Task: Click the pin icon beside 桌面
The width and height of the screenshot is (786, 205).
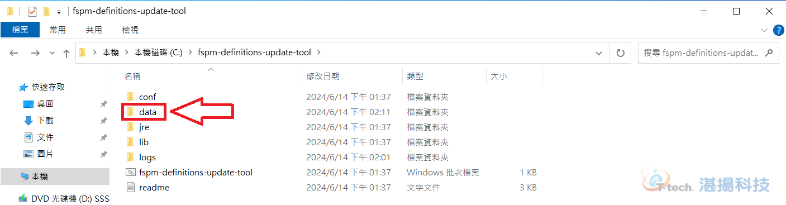Action: click(103, 104)
